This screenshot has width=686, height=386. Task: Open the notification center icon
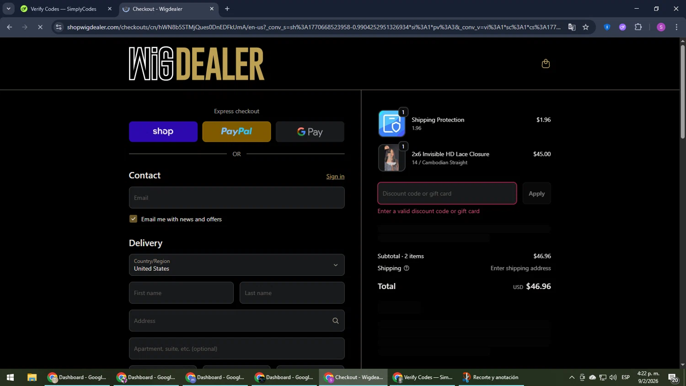[x=673, y=378]
